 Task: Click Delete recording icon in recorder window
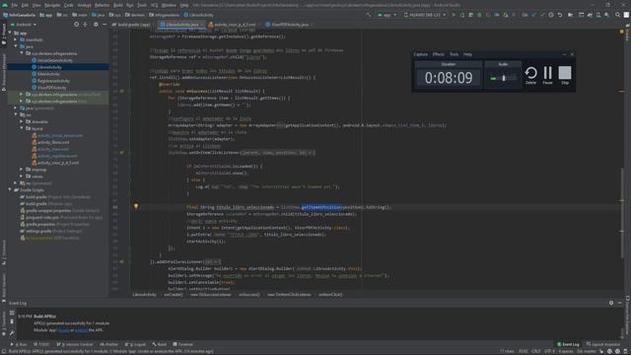tap(530, 75)
